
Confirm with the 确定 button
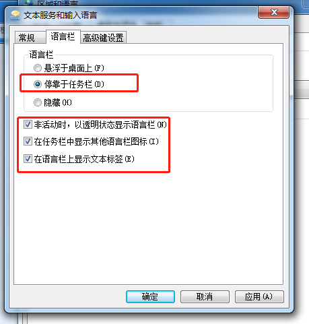(150, 296)
